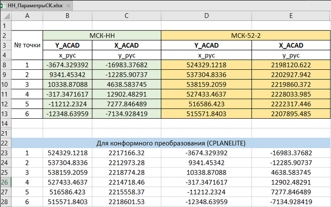This screenshot has height=207, width=331.
Task: Click cell with value 2217166.32
Action: click(x=126, y=153)
